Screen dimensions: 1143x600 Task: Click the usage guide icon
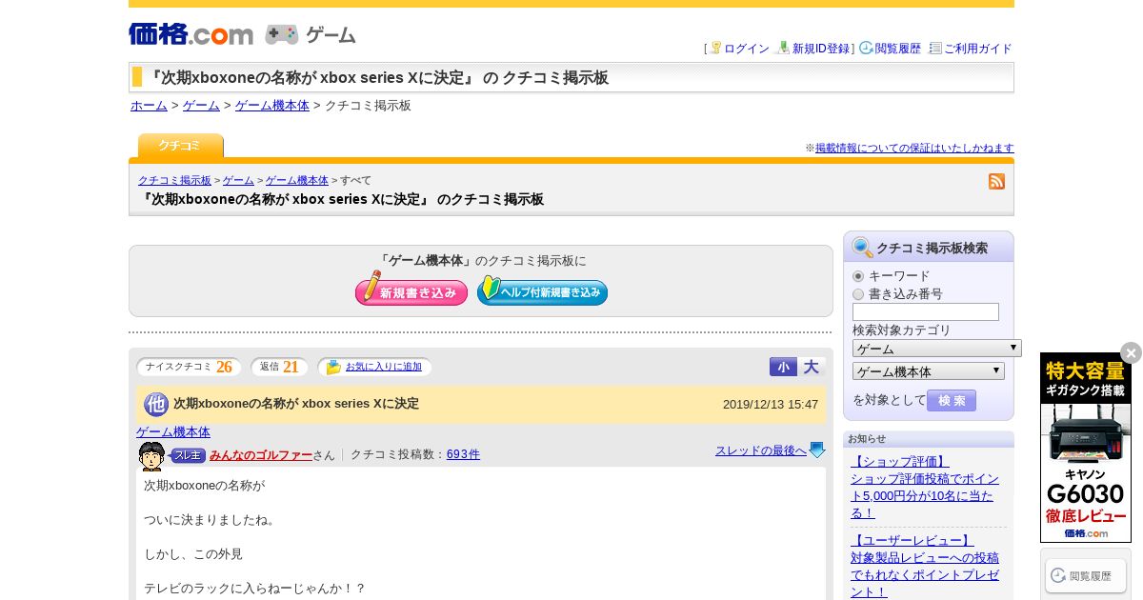coord(935,48)
